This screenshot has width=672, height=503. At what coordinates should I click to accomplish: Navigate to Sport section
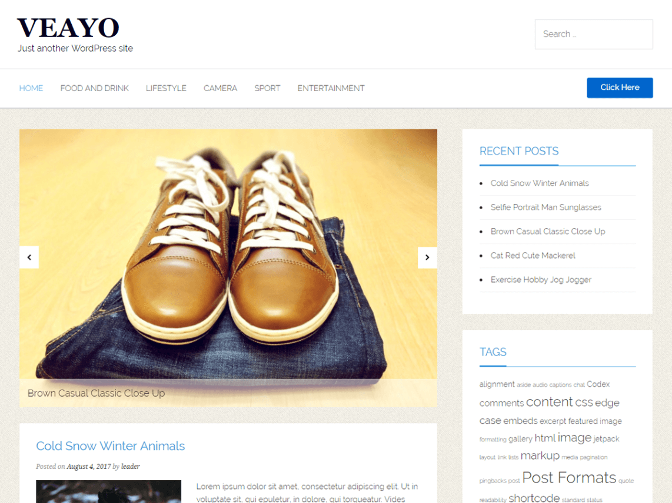[x=267, y=88]
